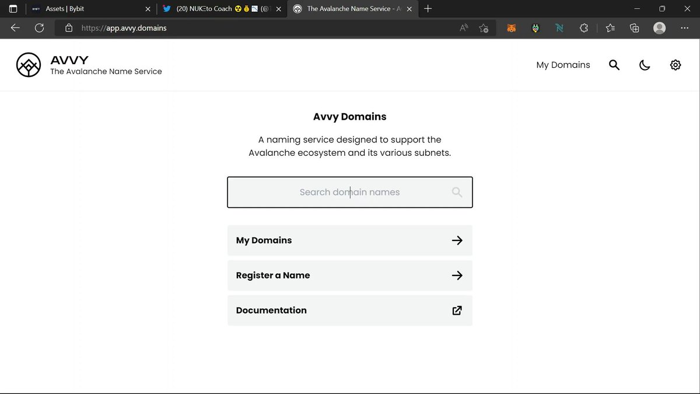Open the Documentation card

[350, 311]
